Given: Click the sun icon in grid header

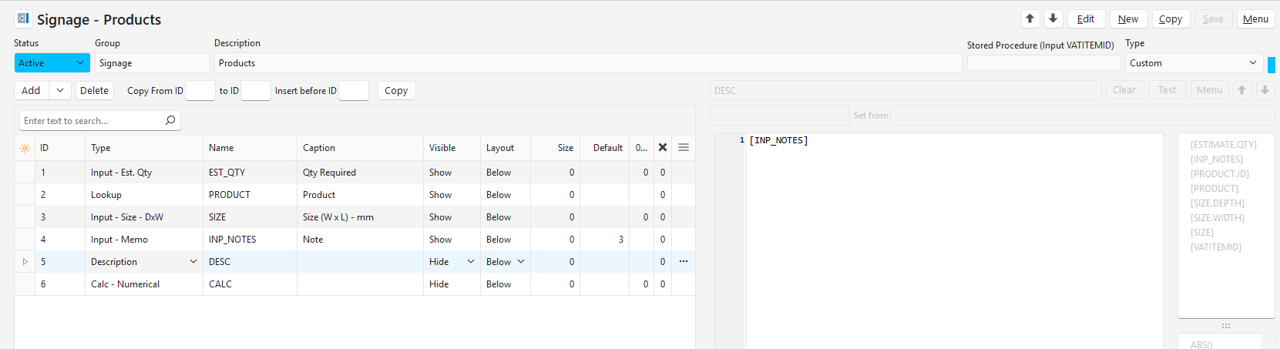Looking at the screenshot, I should coord(25,148).
